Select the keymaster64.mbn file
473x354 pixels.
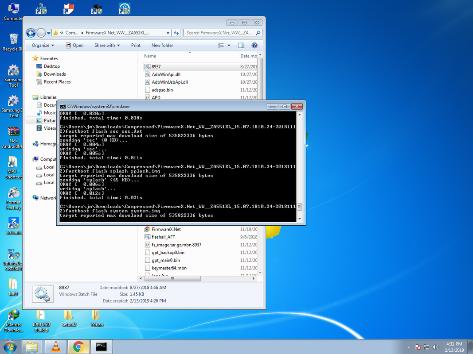(200, 269)
